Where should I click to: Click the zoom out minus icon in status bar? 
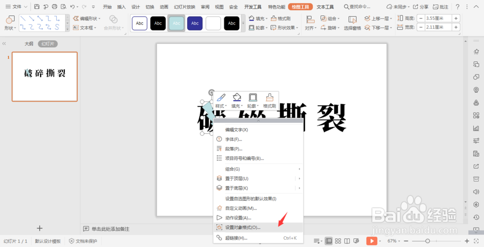click(406, 241)
